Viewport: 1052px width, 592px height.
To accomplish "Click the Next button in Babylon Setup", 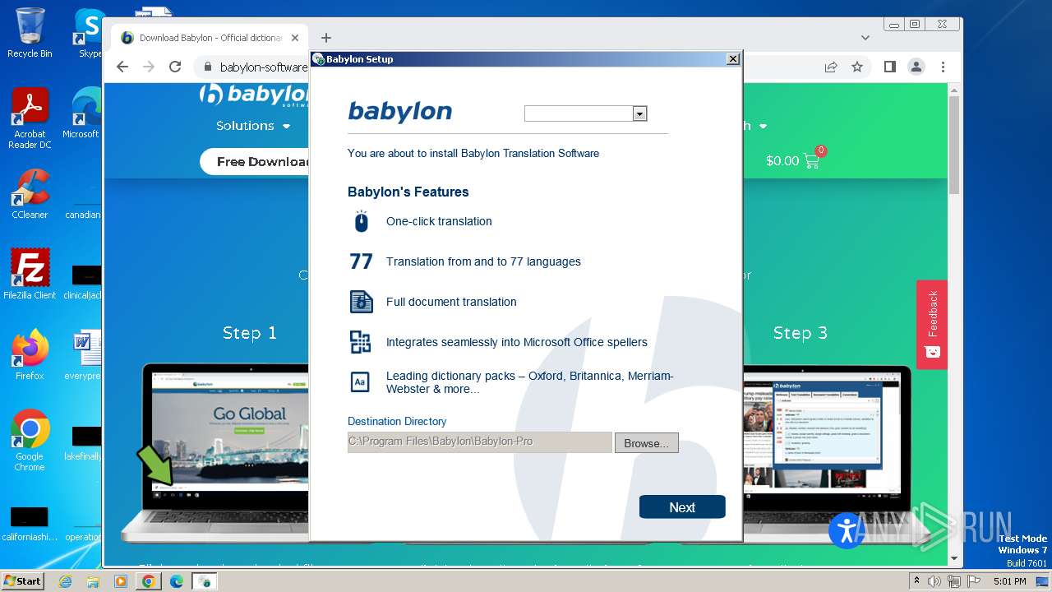I will pos(682,507).
